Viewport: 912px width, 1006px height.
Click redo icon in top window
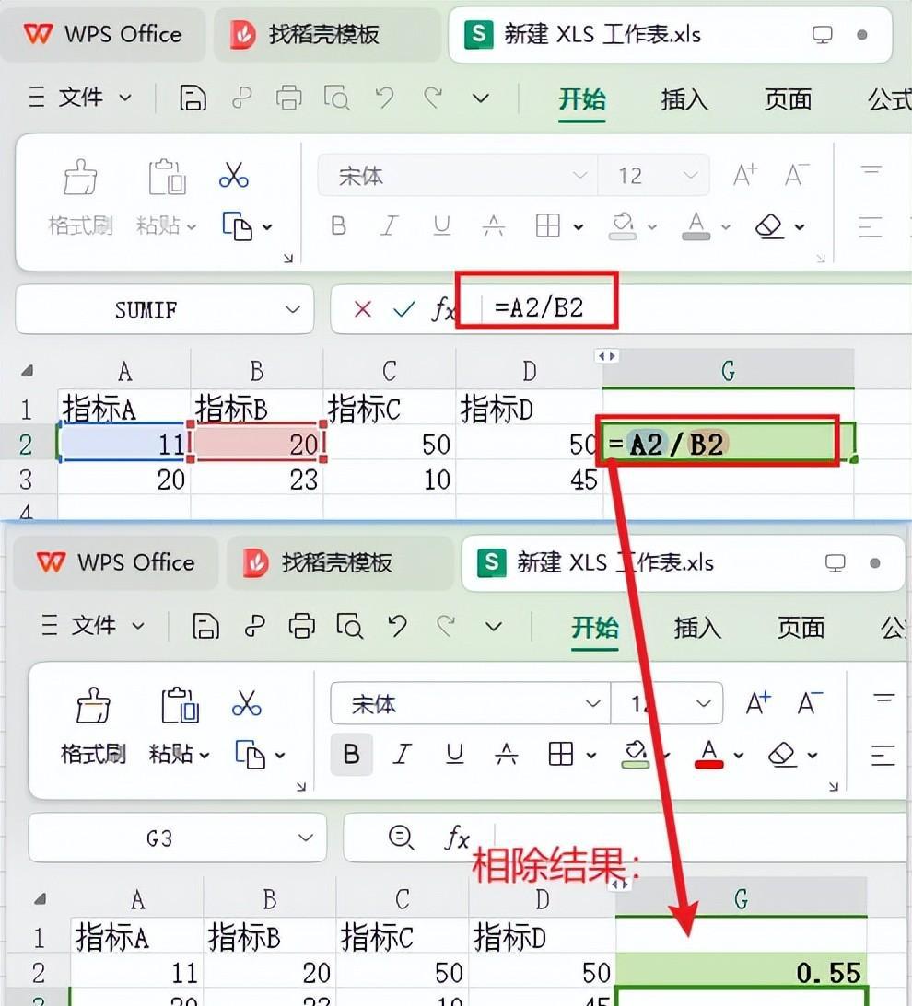434,98
